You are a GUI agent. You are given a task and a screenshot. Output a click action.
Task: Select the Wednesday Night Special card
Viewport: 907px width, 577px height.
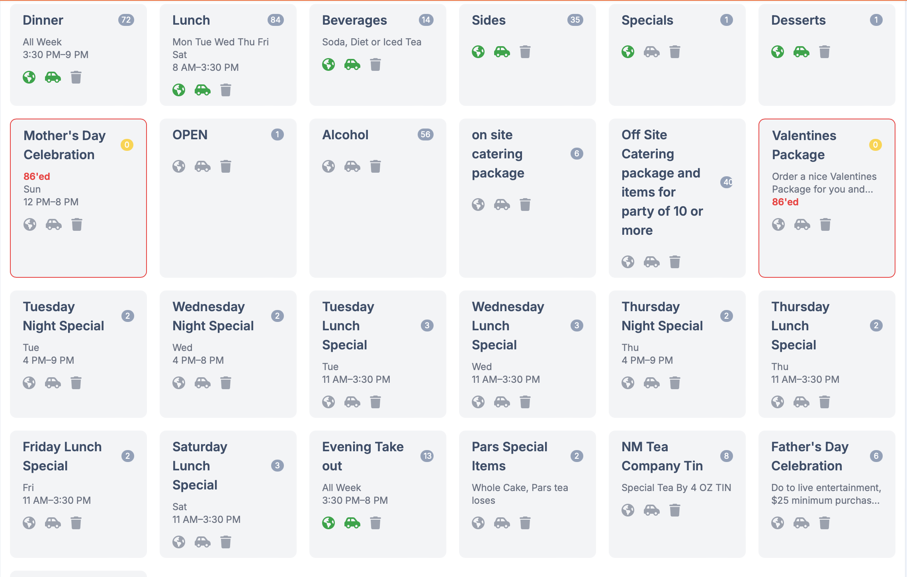[213, 316]
